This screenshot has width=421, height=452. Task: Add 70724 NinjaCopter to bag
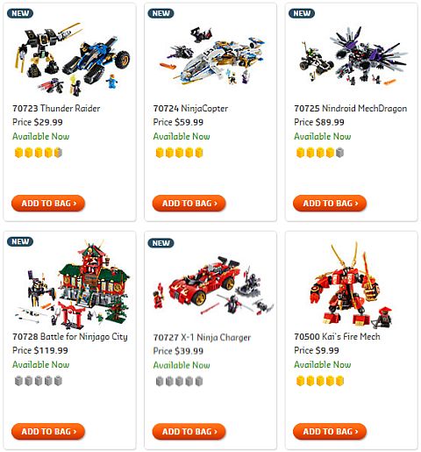click(189, 203)
